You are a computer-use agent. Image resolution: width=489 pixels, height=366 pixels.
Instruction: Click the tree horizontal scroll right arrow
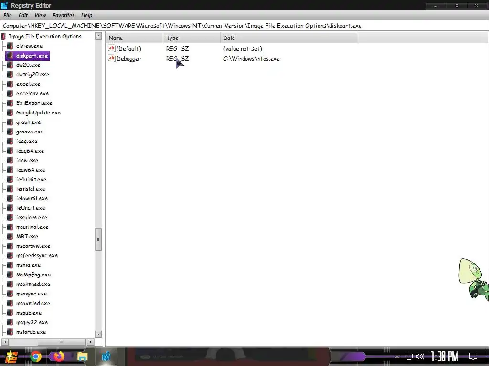coord(90,342)
